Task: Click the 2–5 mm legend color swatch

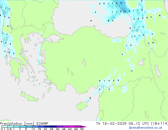Action: (23, 127)
